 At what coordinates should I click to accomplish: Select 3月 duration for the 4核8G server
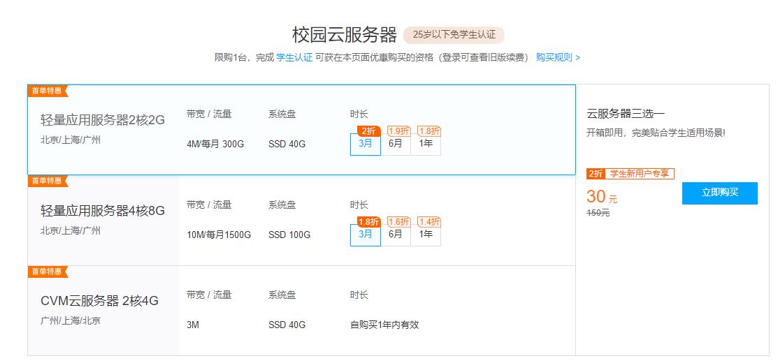[x=365, y=235]
